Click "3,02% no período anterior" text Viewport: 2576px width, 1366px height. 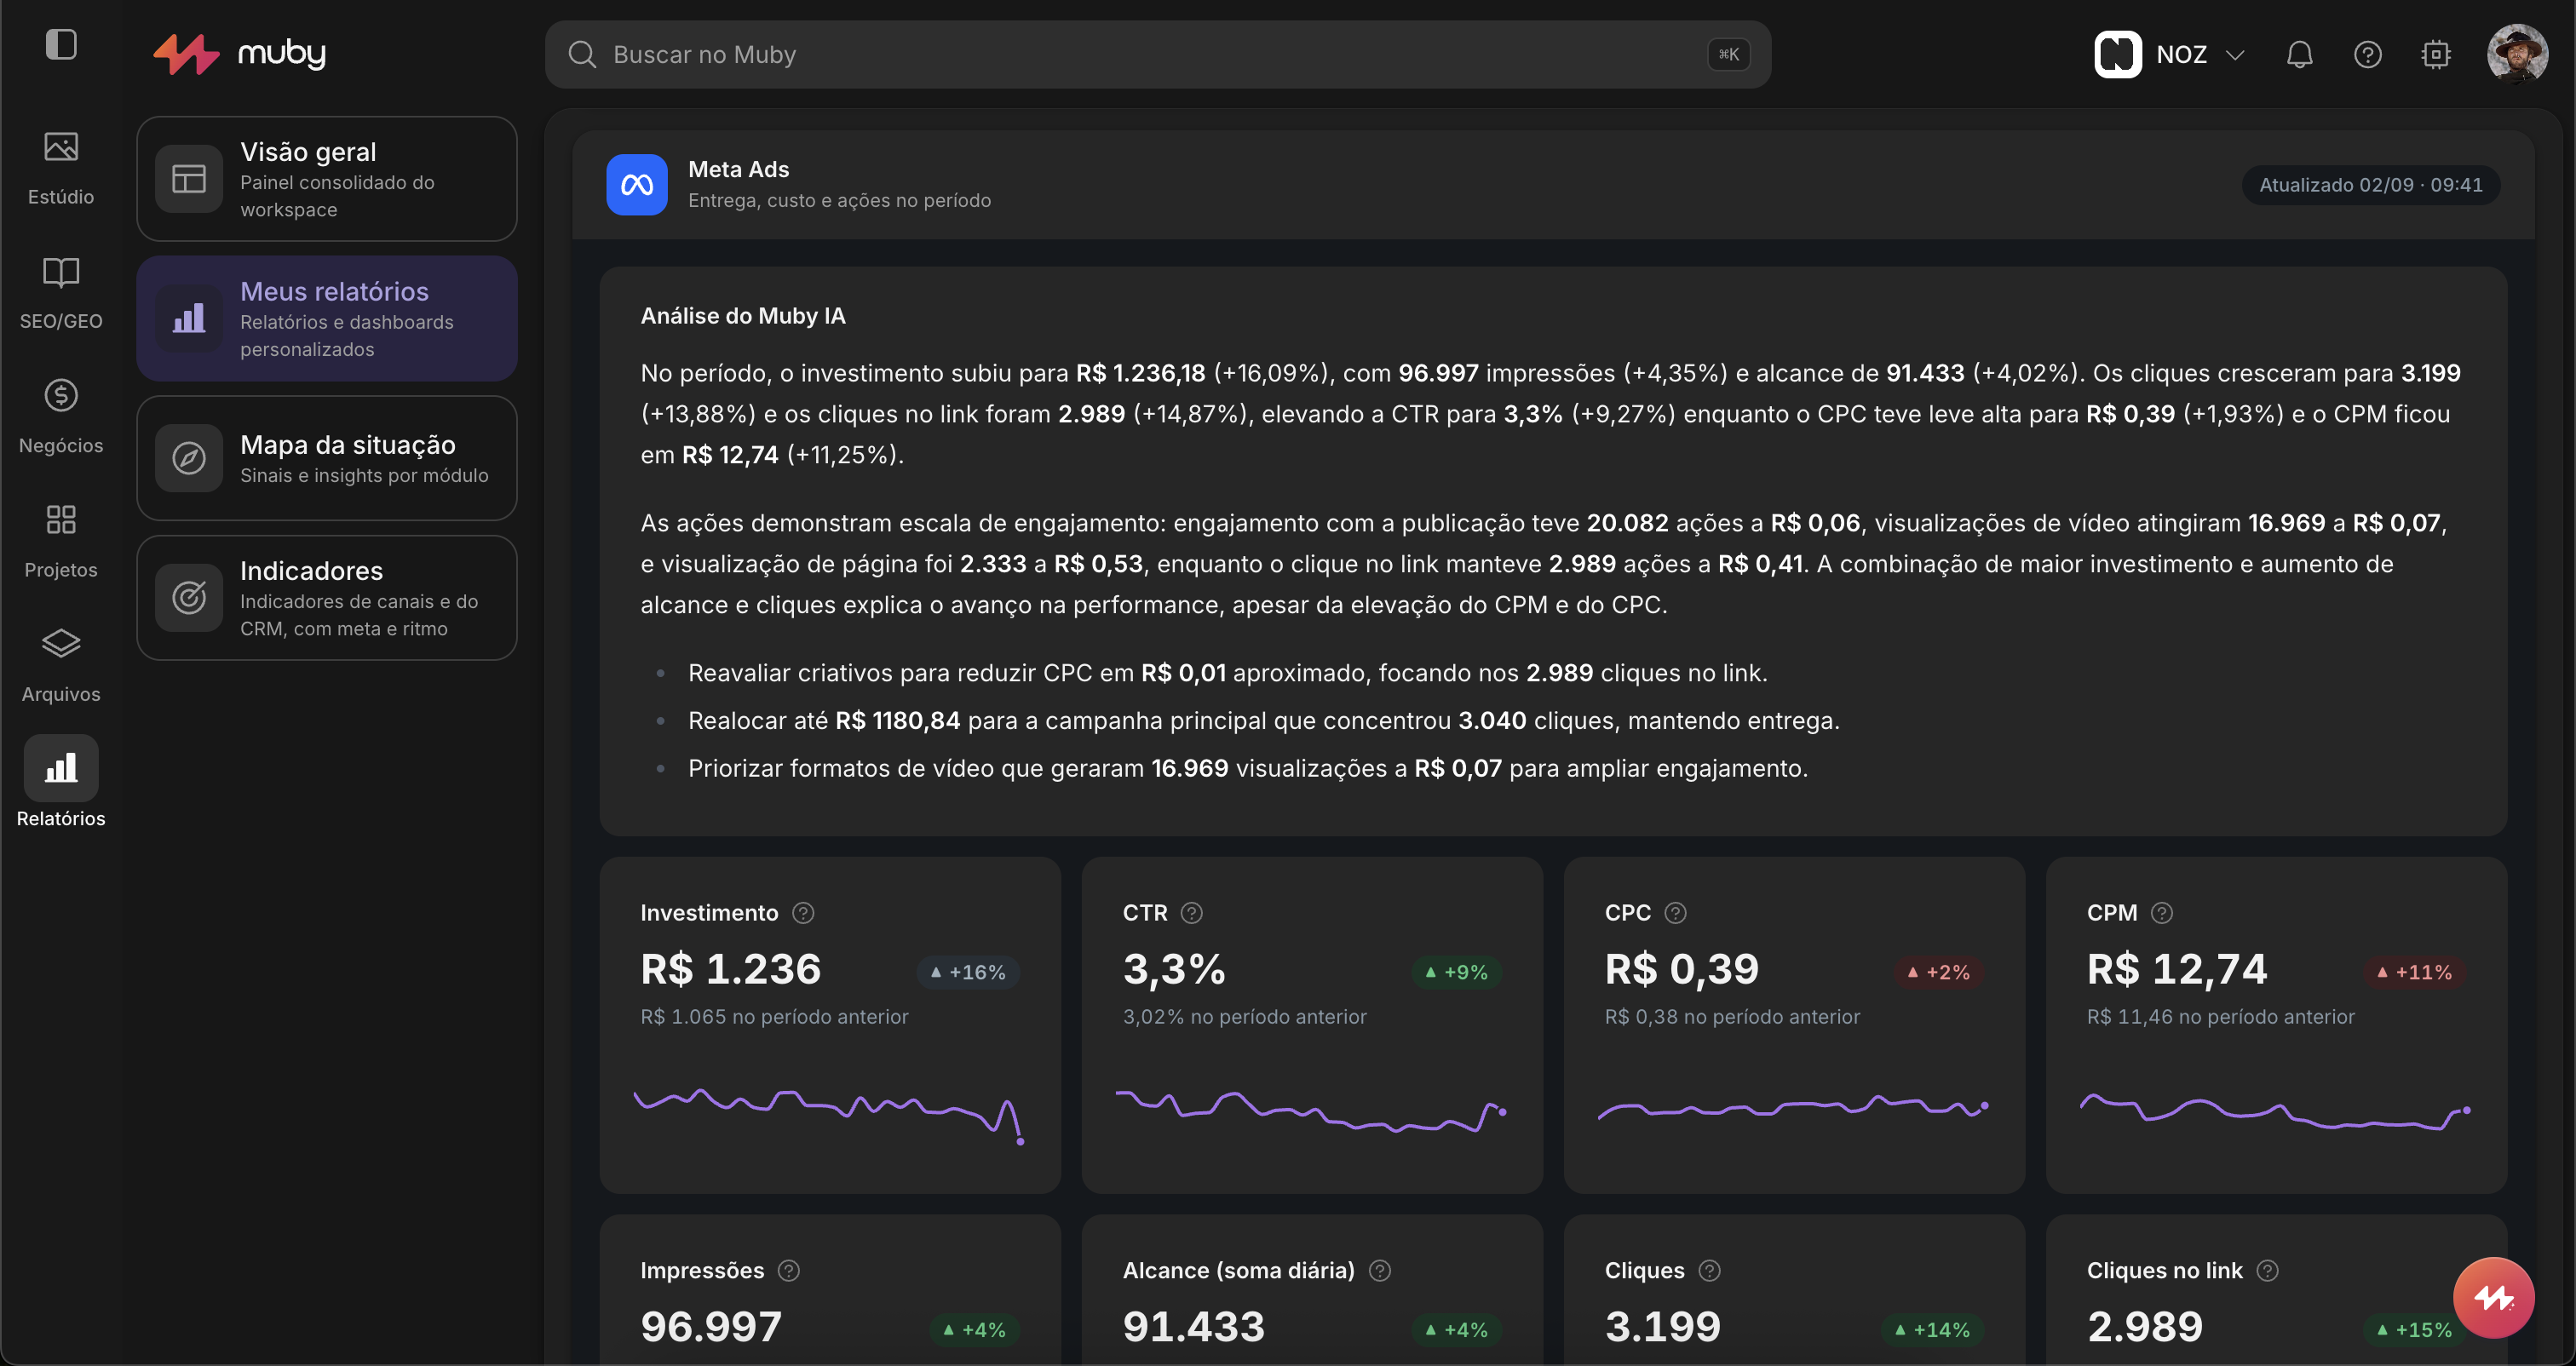[x=1244, y=1017]
